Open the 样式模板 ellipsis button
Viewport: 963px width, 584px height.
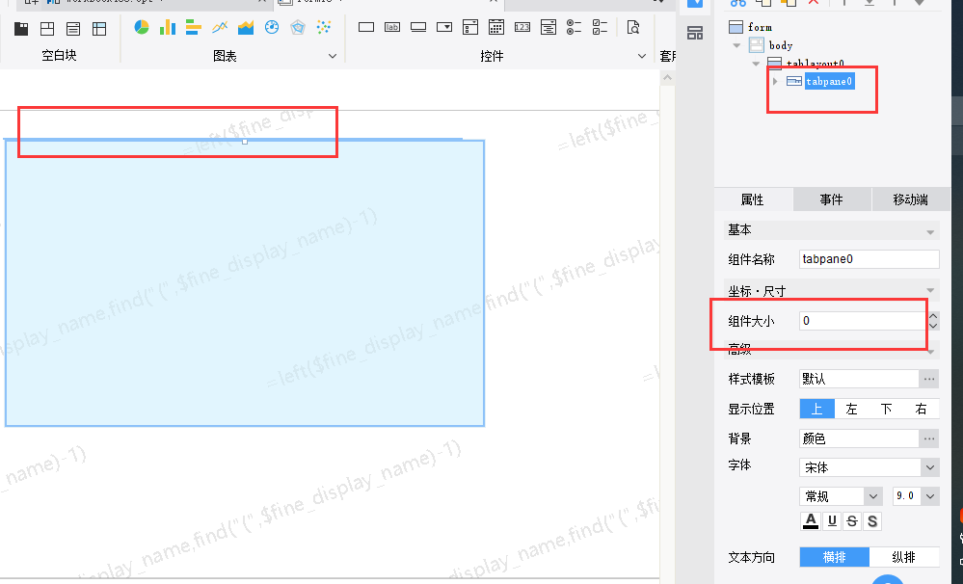(929, 379)
